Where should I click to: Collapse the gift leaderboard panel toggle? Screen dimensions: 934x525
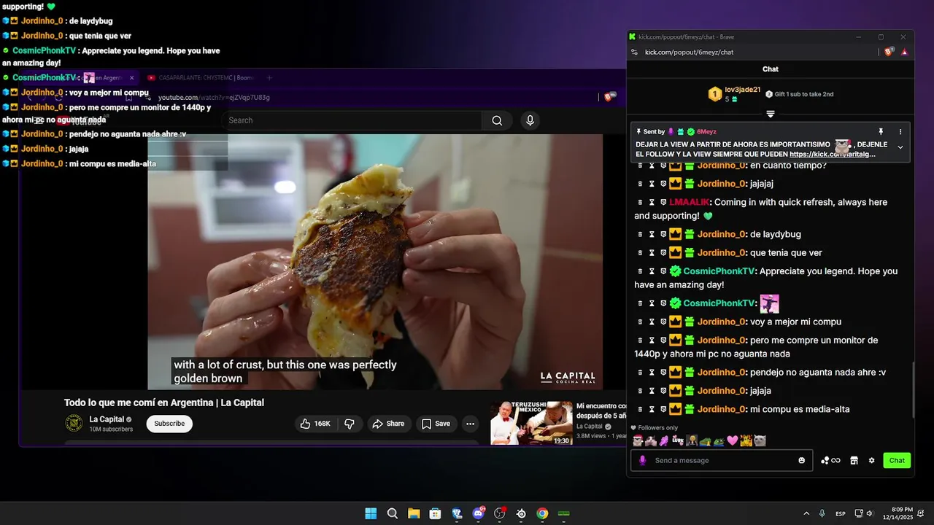771,114
